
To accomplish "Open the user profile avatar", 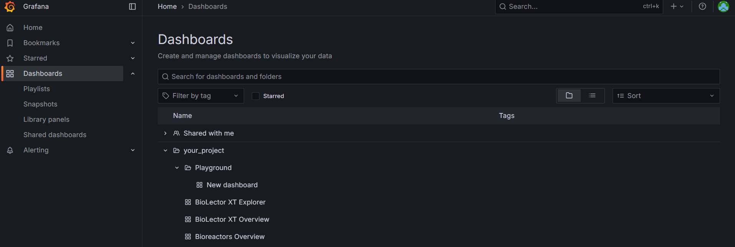I will click(x=723, y=7).
